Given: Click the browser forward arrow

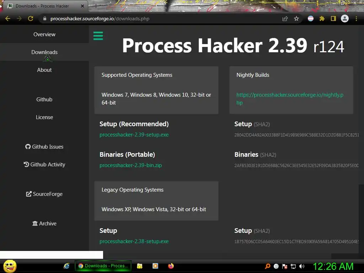Looking at the screenshot, I should (x=19, y=18).
